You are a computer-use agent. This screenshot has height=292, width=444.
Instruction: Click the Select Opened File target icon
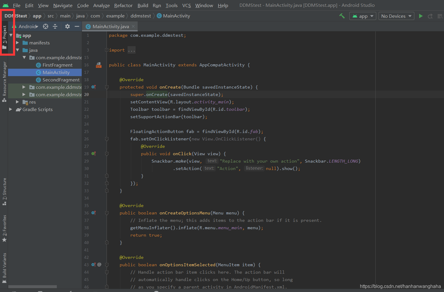point(46,26)
